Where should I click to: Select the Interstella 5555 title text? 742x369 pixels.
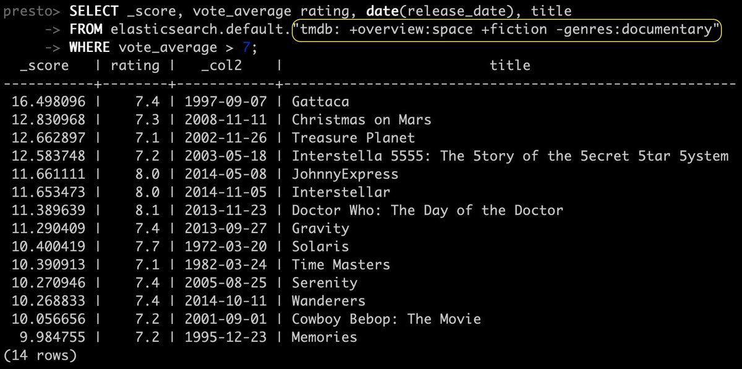point(510,156)
